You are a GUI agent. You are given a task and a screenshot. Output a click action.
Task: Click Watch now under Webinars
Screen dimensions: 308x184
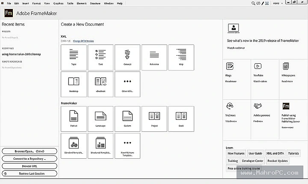click(x=231, y=121)
